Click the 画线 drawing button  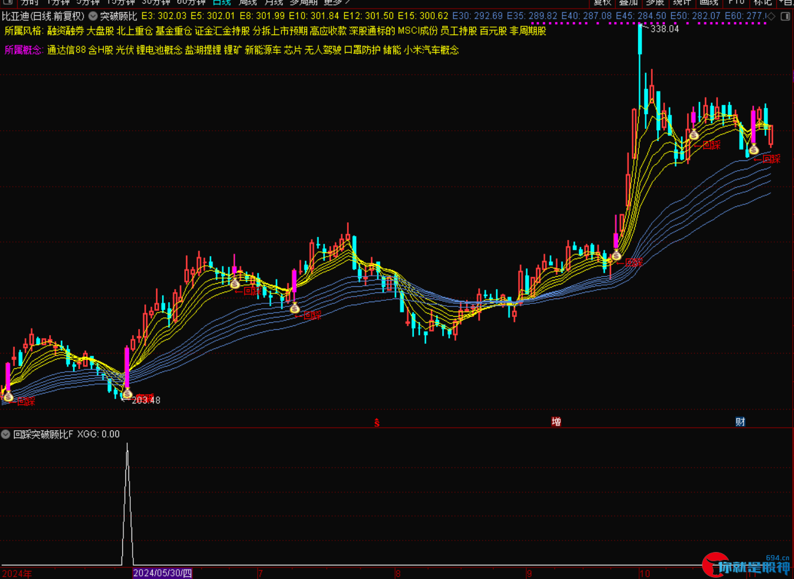pos(709,2)
